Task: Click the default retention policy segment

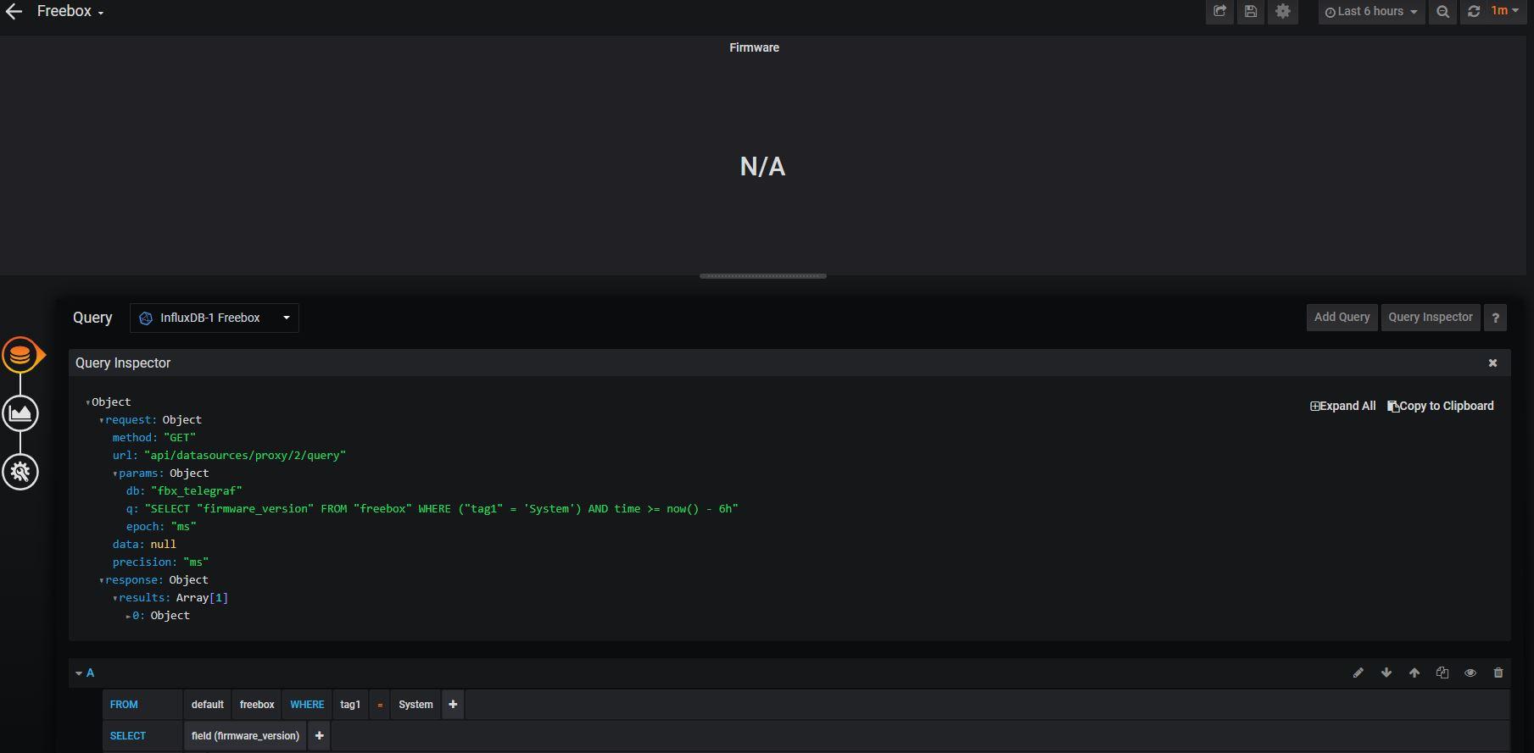Action: point(208,705)
